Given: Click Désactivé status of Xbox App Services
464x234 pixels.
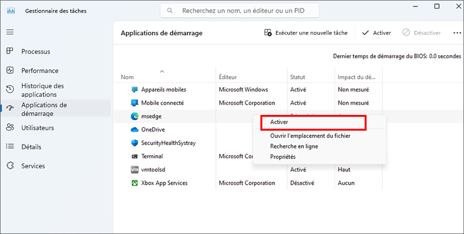Looking at the screenshot, I should 302,183.
